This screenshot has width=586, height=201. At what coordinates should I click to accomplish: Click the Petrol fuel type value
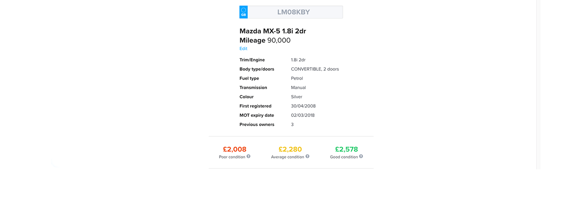pos(297,78)
